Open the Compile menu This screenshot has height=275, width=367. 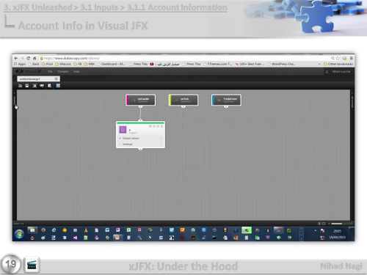[x=63, y=71]
